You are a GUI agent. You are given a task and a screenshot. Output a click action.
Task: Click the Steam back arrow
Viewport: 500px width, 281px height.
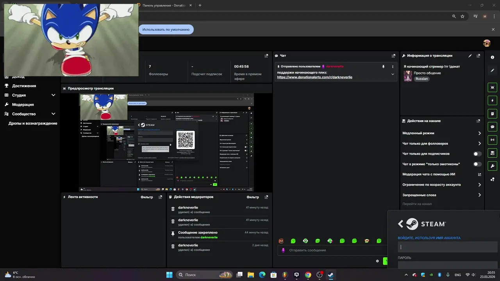pyautogui.click(x=400, y=224)
